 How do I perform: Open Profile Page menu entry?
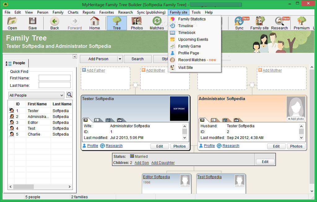tap(189, 53)
